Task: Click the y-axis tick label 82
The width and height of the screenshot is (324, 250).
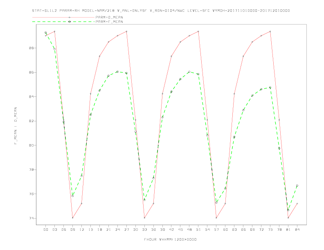Action: tap(32, 121)
